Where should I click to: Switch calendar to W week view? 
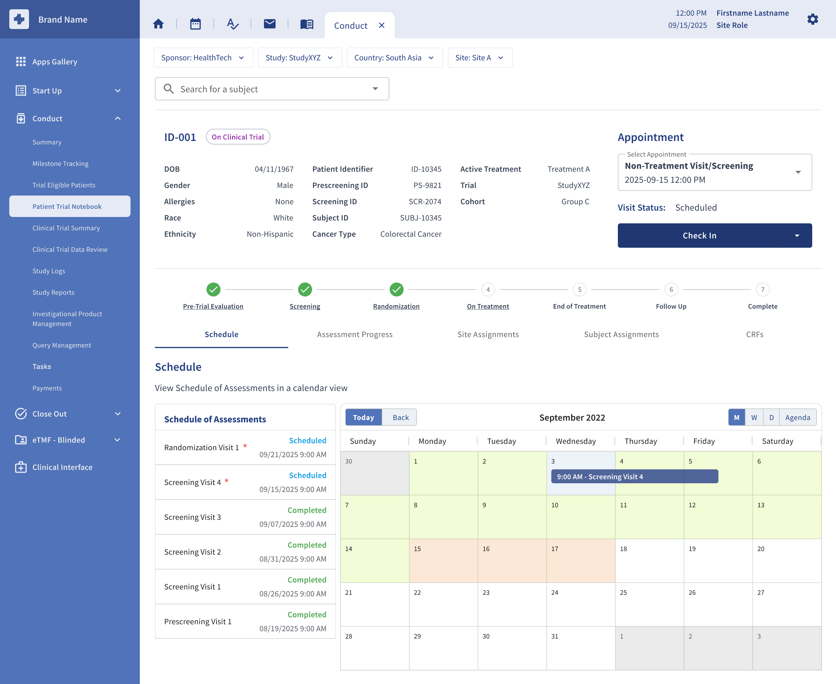(754, 417)
